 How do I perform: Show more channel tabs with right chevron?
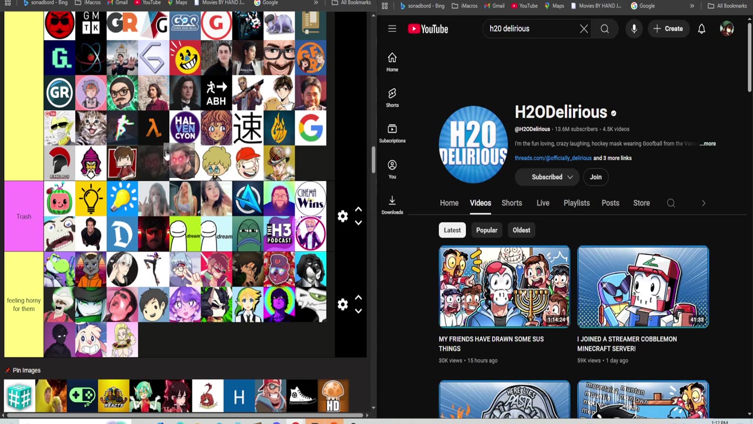704,203
